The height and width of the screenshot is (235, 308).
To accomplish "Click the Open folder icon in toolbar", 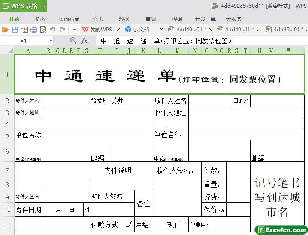I will coord(5,30).
